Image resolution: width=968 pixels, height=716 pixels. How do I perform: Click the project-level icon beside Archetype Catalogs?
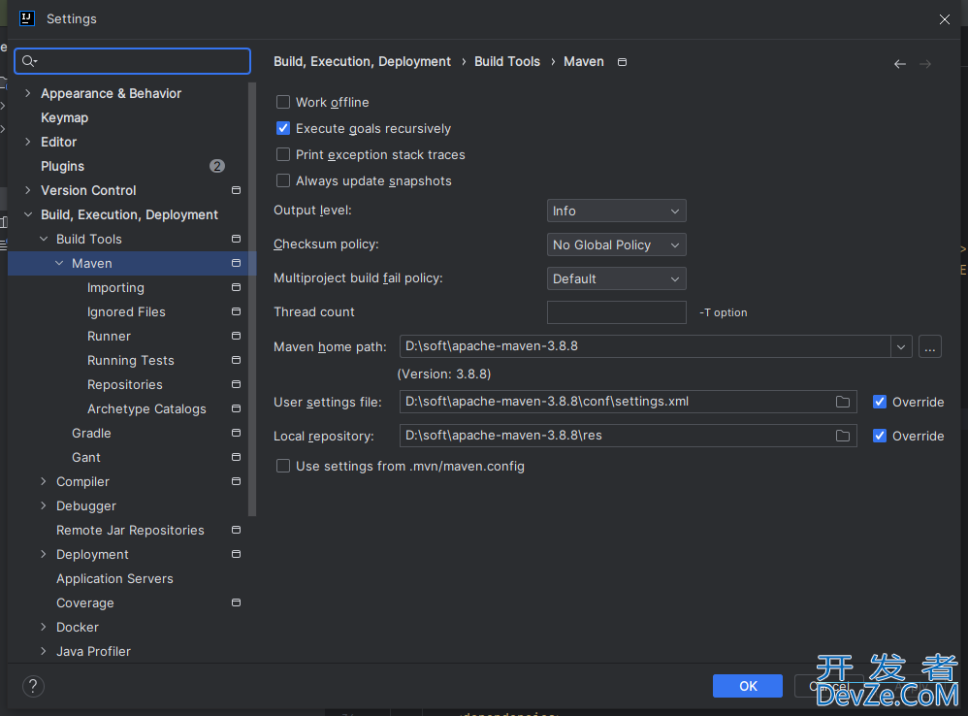(x=236, y=408)
